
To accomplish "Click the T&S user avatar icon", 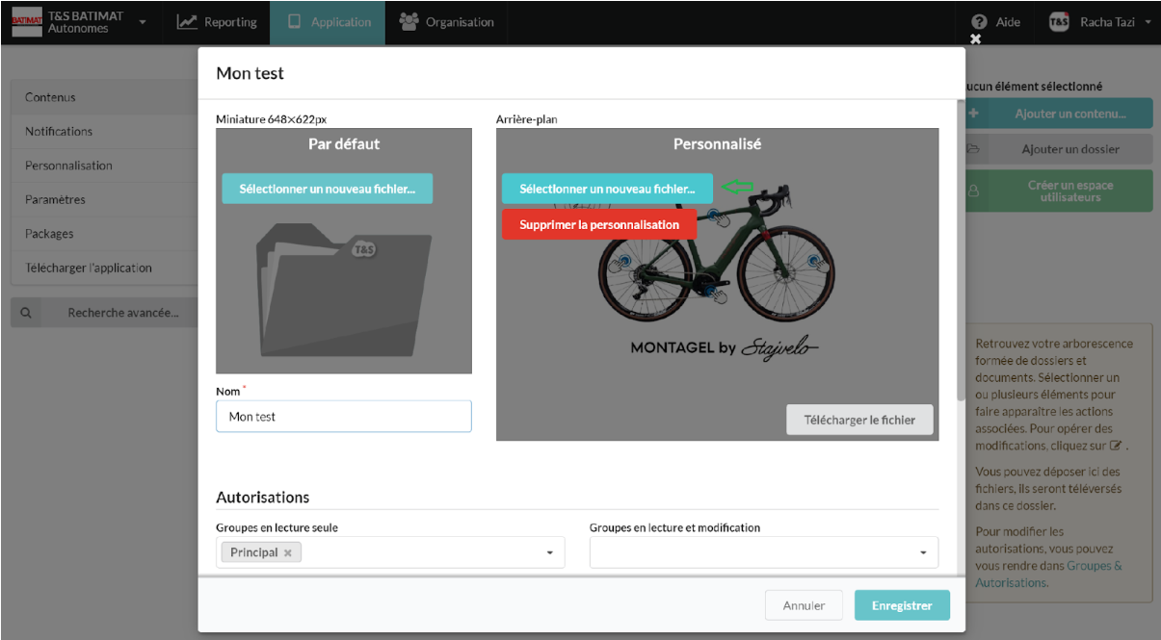I will pyautogui.click(x=1059, y=22).
